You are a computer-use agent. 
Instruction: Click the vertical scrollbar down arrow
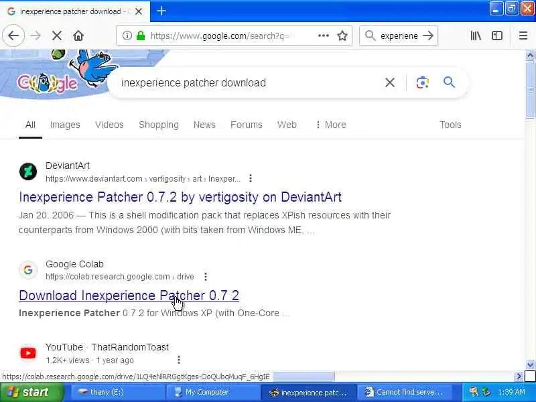tap(530, 364)
